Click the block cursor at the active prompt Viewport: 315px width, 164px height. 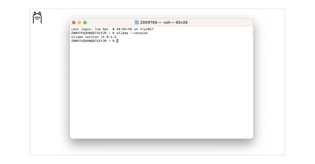(117, 41)
